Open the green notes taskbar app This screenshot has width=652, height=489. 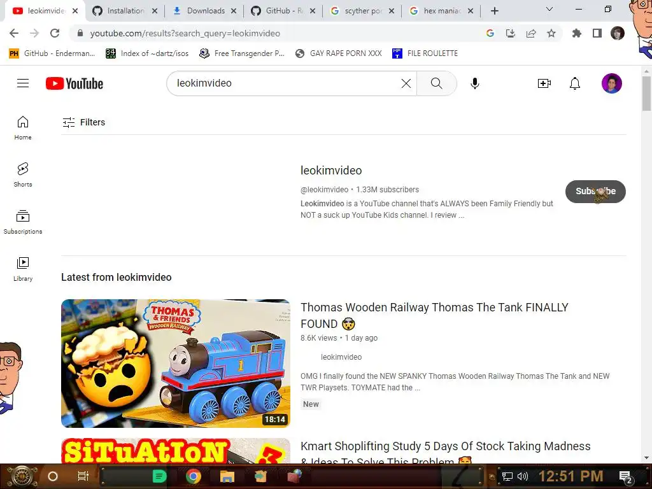(x=159, y=476)
